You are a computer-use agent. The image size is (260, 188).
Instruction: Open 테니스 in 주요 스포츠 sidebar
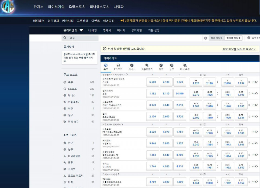pos(79,95)
